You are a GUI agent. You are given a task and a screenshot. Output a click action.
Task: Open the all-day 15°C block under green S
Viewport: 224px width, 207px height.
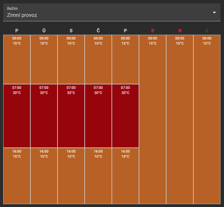[x=207, y=119]
